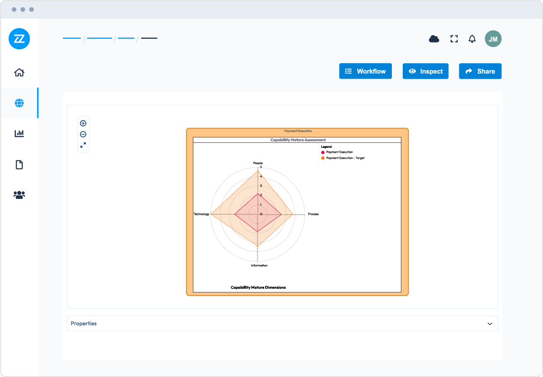
Task: Open the Home page from sidebar
Action: (x=19, y=72)
